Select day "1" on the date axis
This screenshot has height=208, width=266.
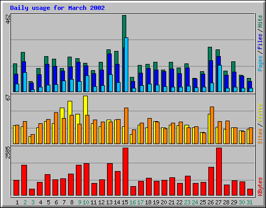click(17, 202)
